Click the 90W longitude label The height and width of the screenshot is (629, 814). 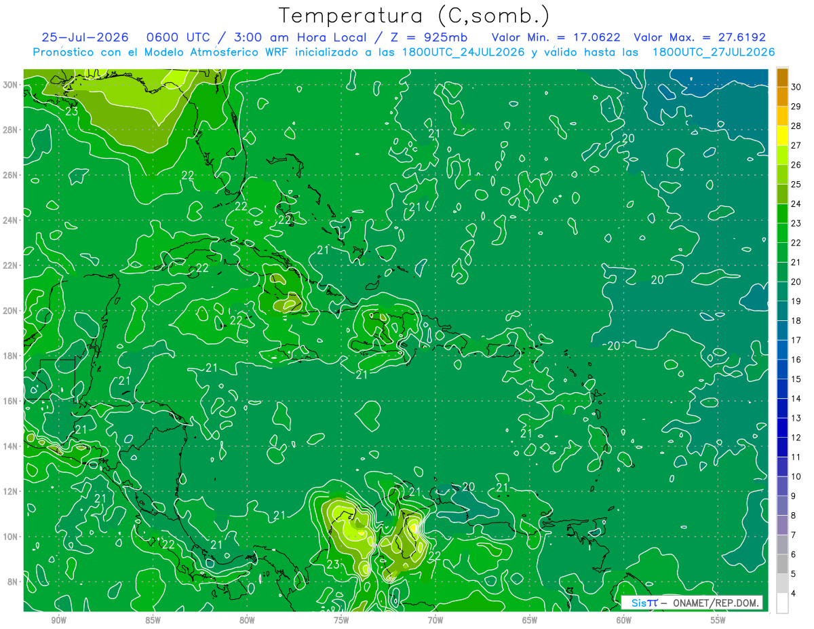click(58, 620)
